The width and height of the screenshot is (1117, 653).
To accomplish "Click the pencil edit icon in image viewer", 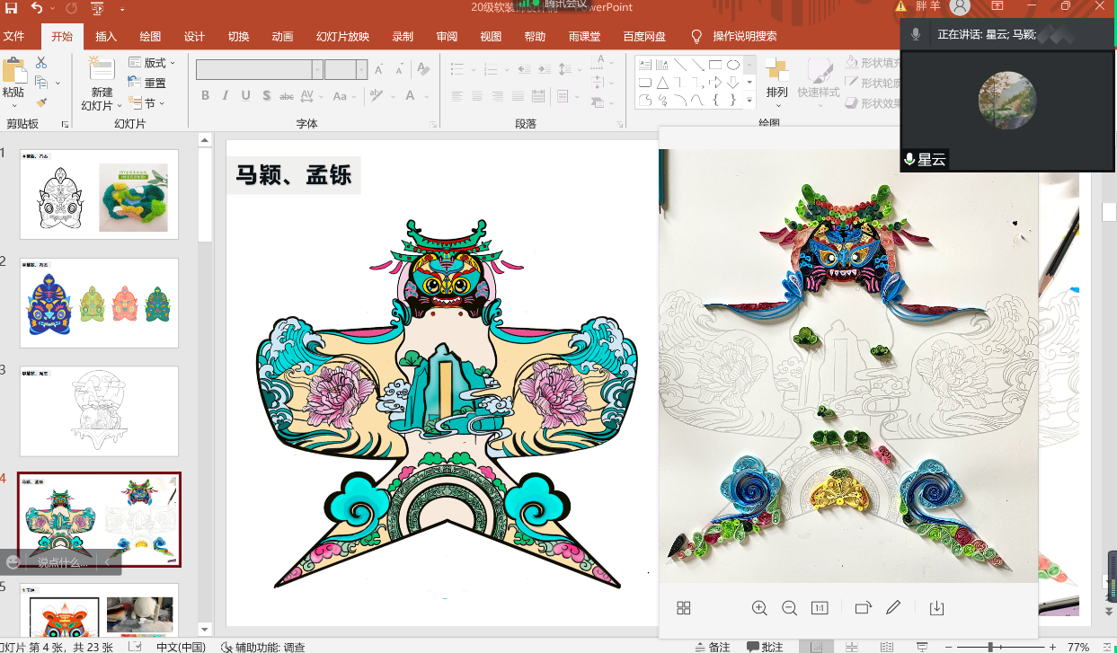I will pos(892,608).
